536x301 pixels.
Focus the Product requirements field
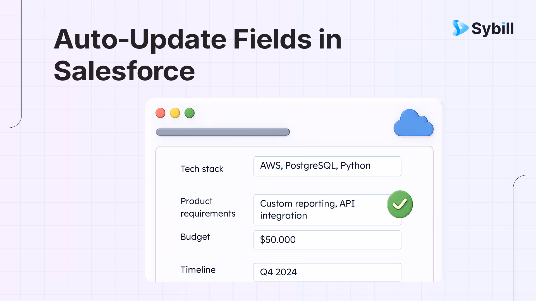coord(327,210)
